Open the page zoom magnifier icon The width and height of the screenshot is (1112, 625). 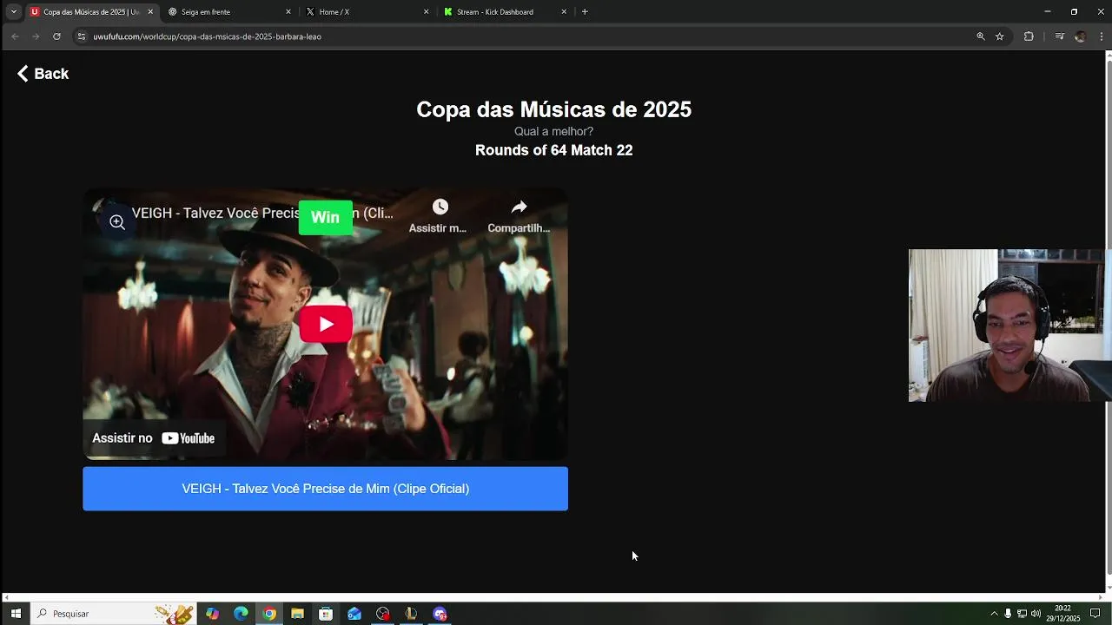[981, 36]
